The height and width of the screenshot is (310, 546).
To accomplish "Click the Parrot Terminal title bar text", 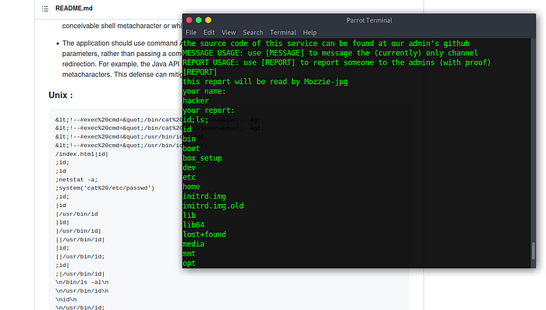I will [369, 20].
